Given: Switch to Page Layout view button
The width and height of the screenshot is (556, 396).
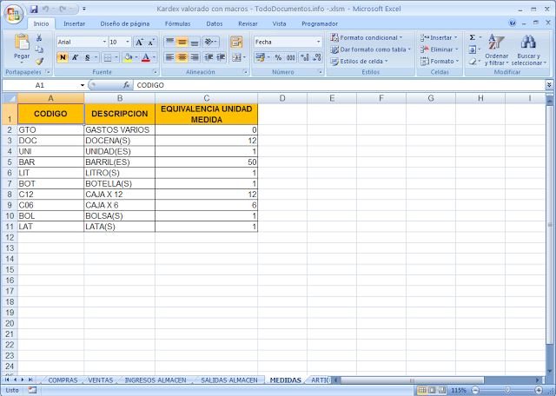Looking at the screenshot, I should (x=433, y=390).
